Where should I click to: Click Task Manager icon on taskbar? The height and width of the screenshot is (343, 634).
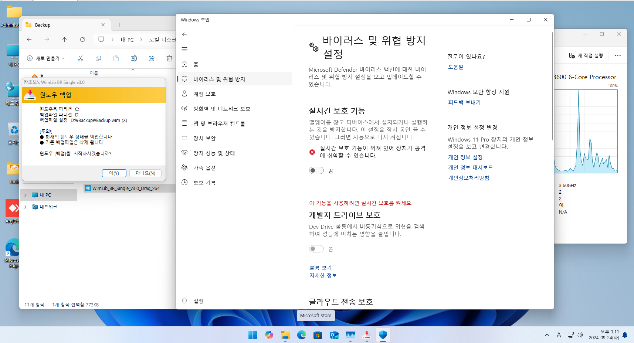(350, 335)
